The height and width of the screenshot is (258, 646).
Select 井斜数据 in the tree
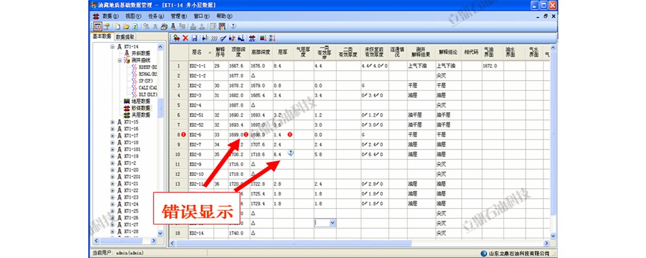point(141,54)
